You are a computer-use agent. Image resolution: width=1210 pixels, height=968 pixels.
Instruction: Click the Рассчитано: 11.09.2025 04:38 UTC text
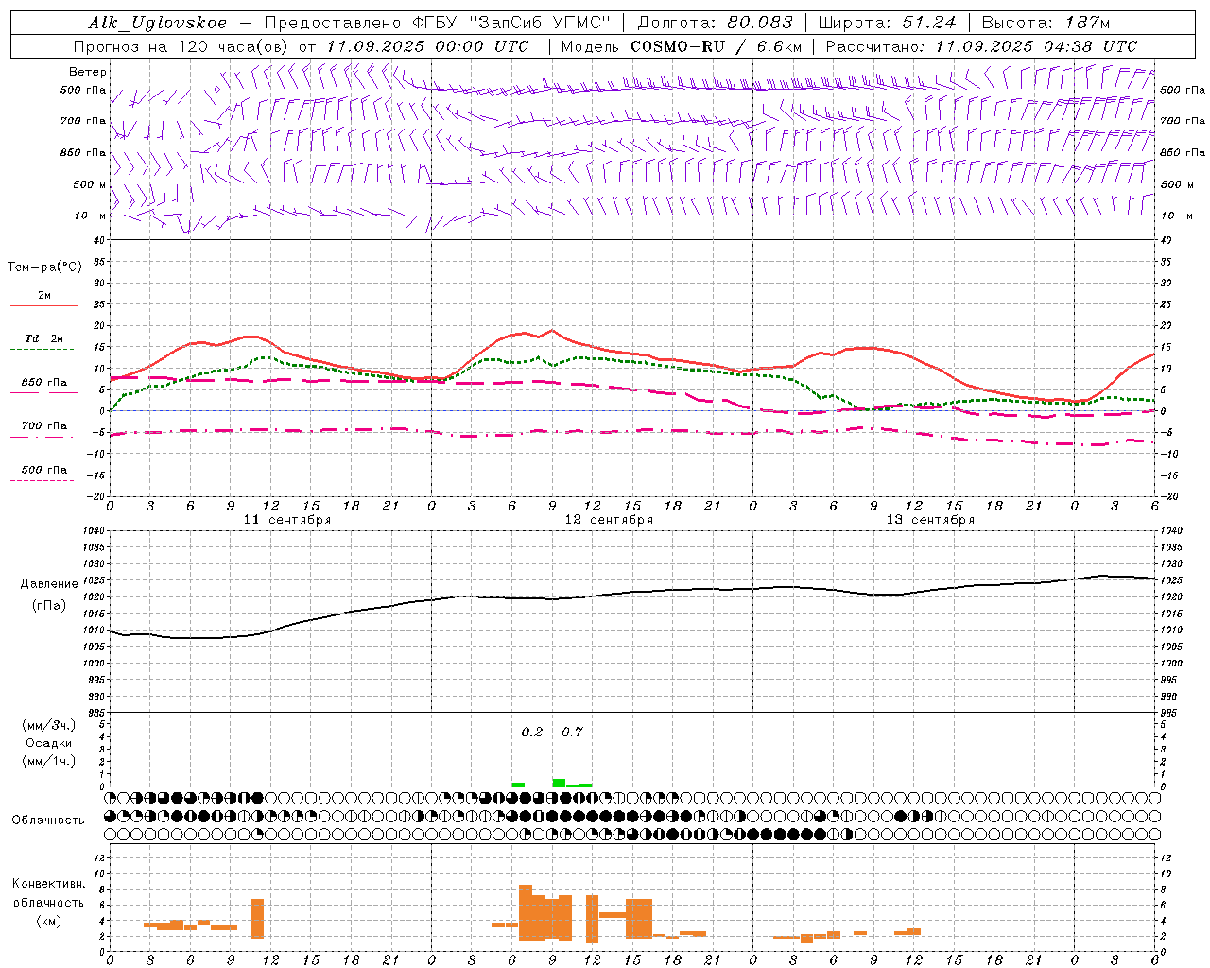coord(981,46)
